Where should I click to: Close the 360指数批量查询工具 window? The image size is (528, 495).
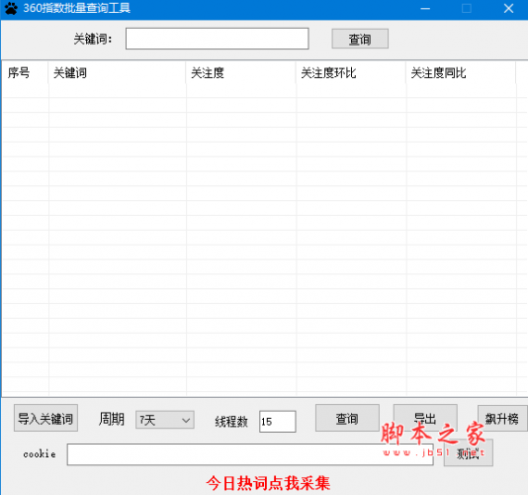[508, 9]
